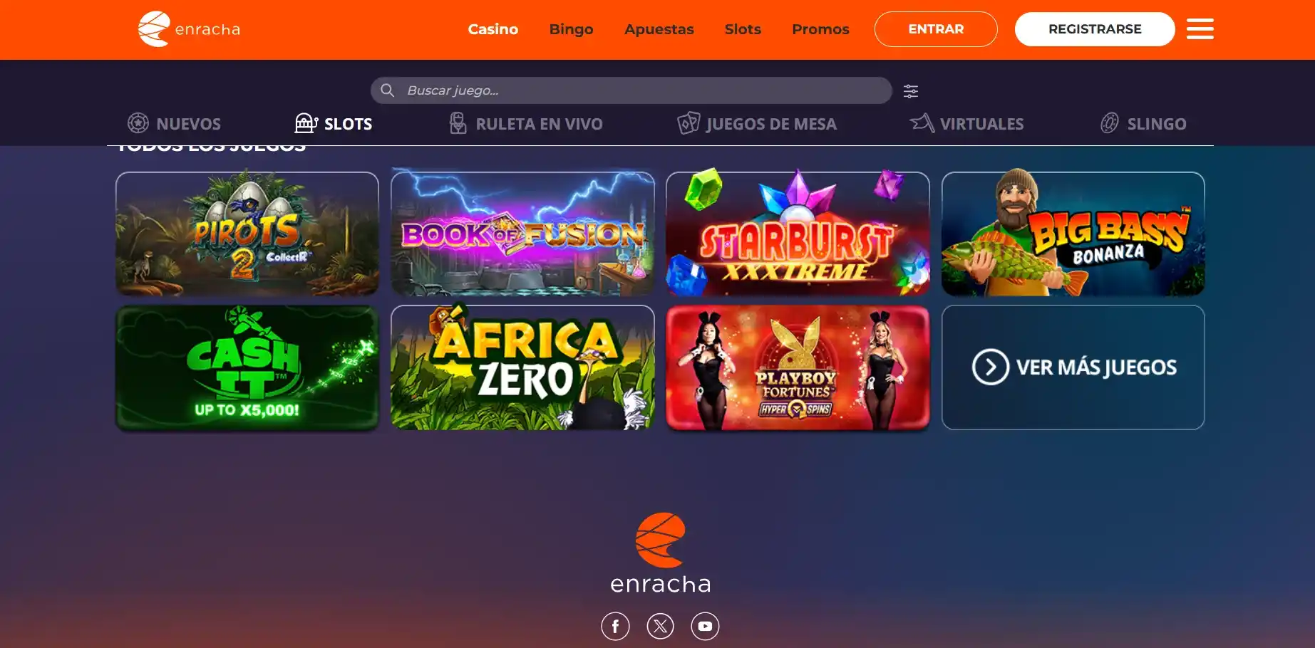The image size is (1315, 648).
Task: Click the footer enracha logo
Action: pos(661,553)
